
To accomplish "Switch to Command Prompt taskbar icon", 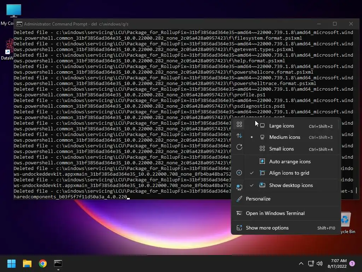I will coord(58,263).
